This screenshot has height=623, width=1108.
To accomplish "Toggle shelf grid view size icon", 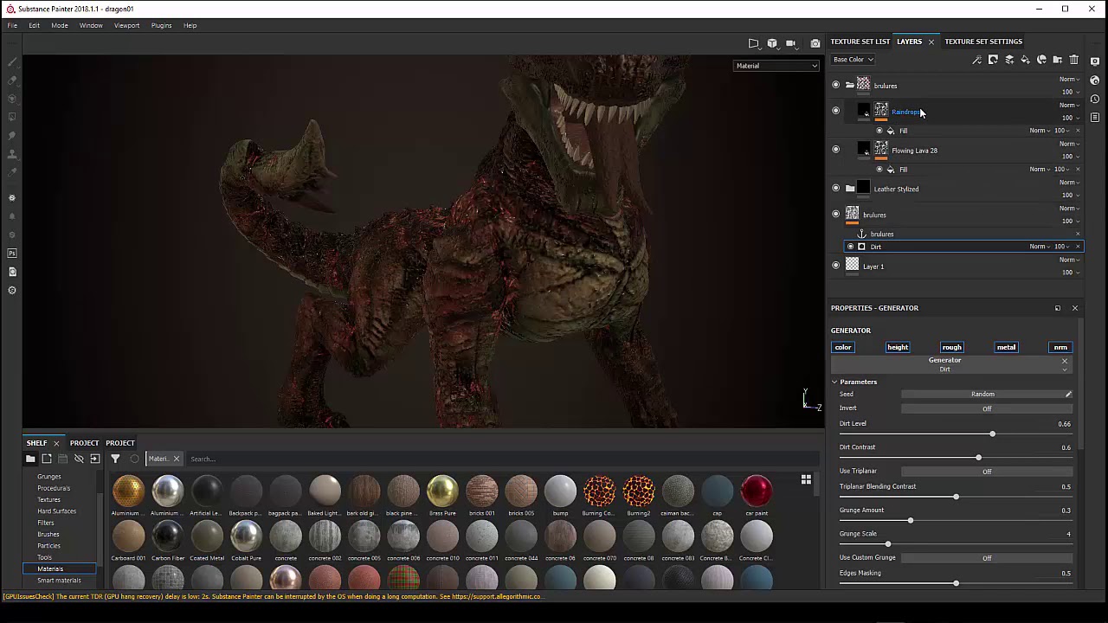I will (x=806, y=479).
